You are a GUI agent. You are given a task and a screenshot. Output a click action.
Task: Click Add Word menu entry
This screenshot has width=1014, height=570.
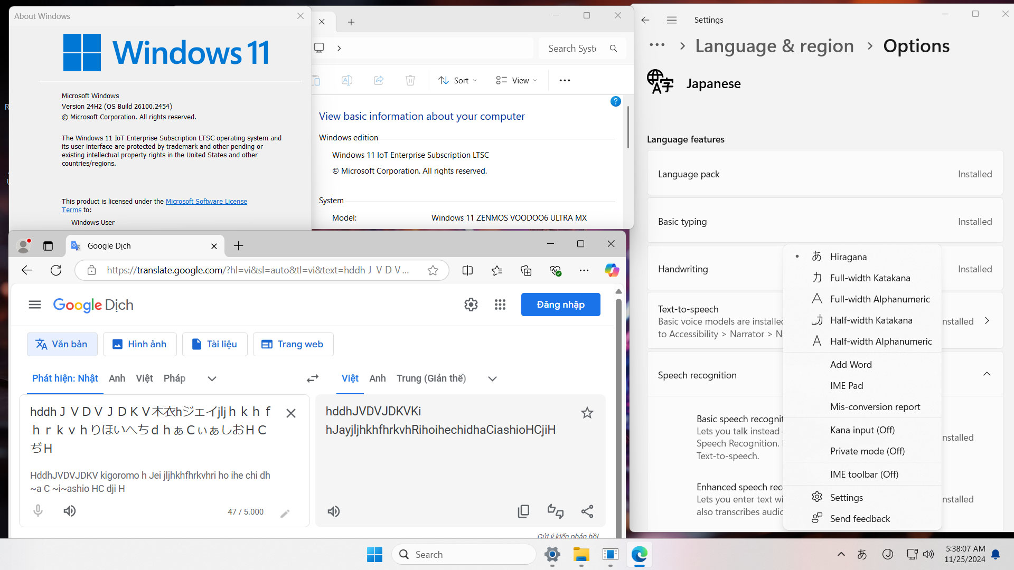click(x=862, y=365)
